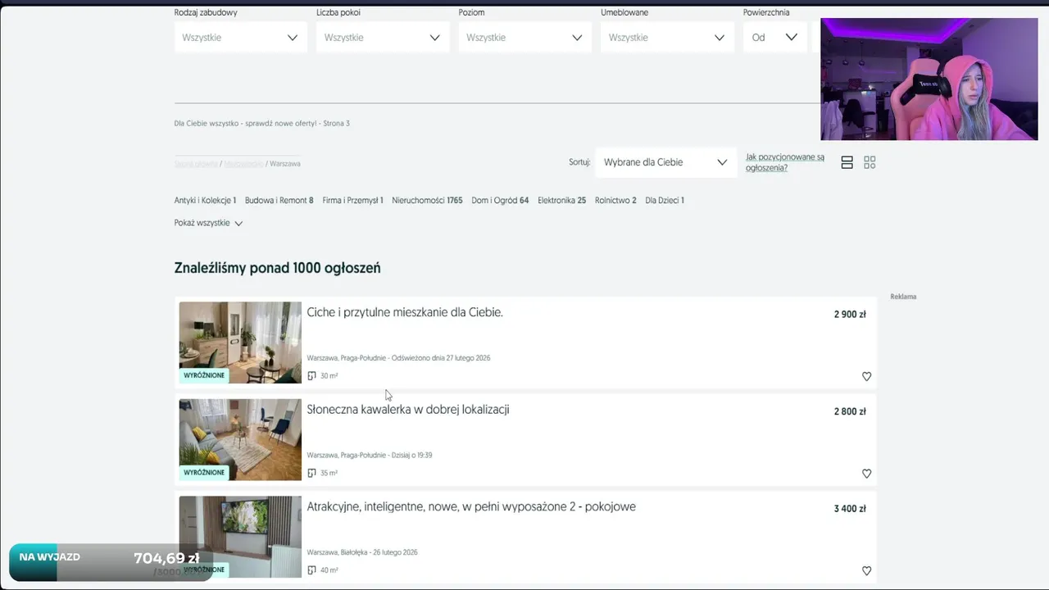Click the NA WYJAZD donation goal widget
The height and width of the screenshot is (590, 1049).
111,562
